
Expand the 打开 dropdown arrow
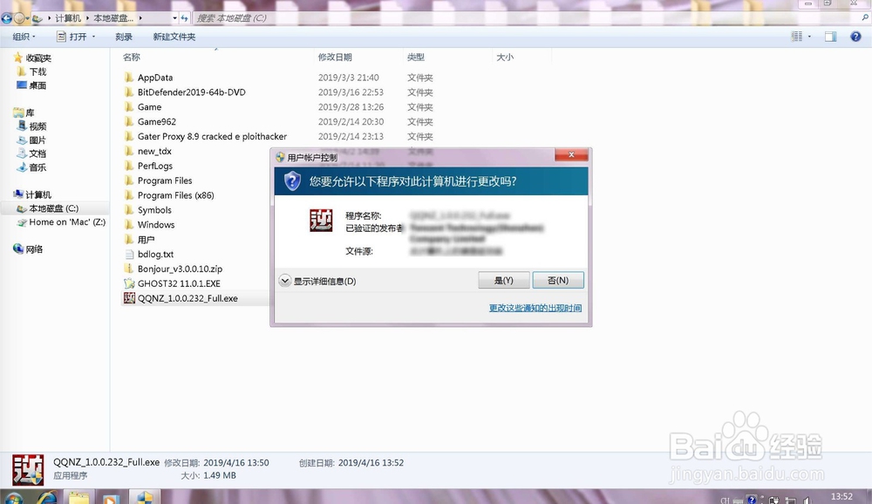pos(93,37)
